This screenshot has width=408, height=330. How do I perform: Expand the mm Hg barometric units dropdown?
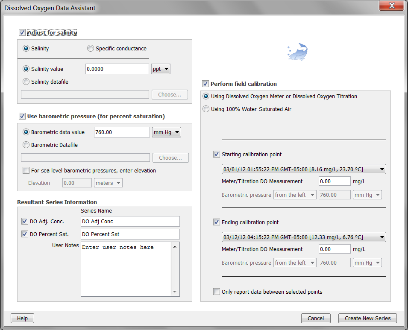click(167, 132)
